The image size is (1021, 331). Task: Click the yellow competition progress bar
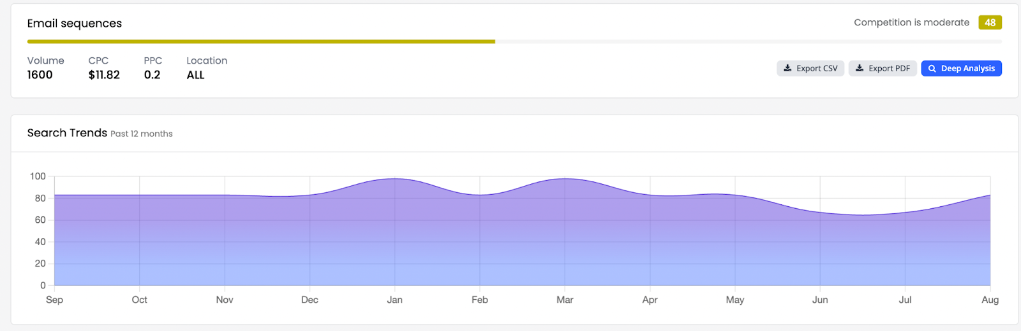tap(261, 42)
